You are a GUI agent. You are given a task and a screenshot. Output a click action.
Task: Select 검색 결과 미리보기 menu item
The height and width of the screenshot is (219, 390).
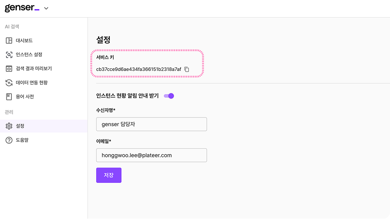pos(33,69)
